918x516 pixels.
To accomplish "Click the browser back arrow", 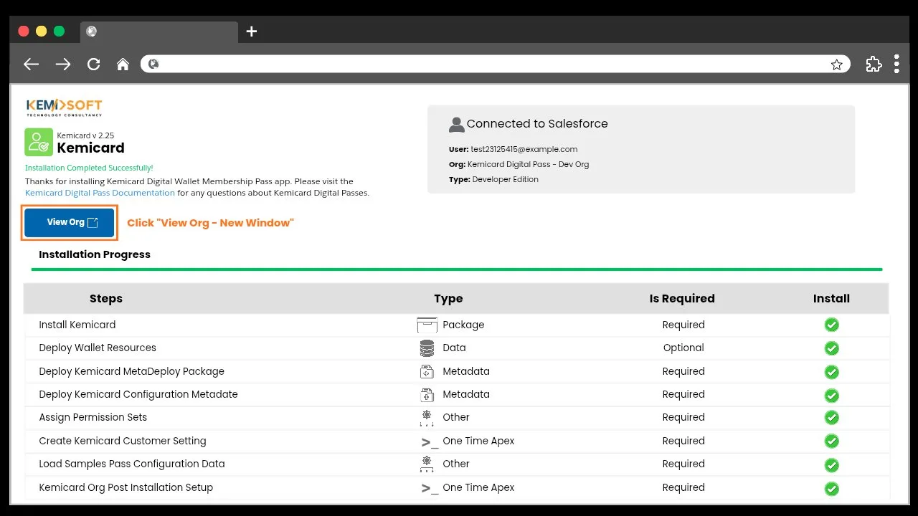I will (x=31, y=64).
